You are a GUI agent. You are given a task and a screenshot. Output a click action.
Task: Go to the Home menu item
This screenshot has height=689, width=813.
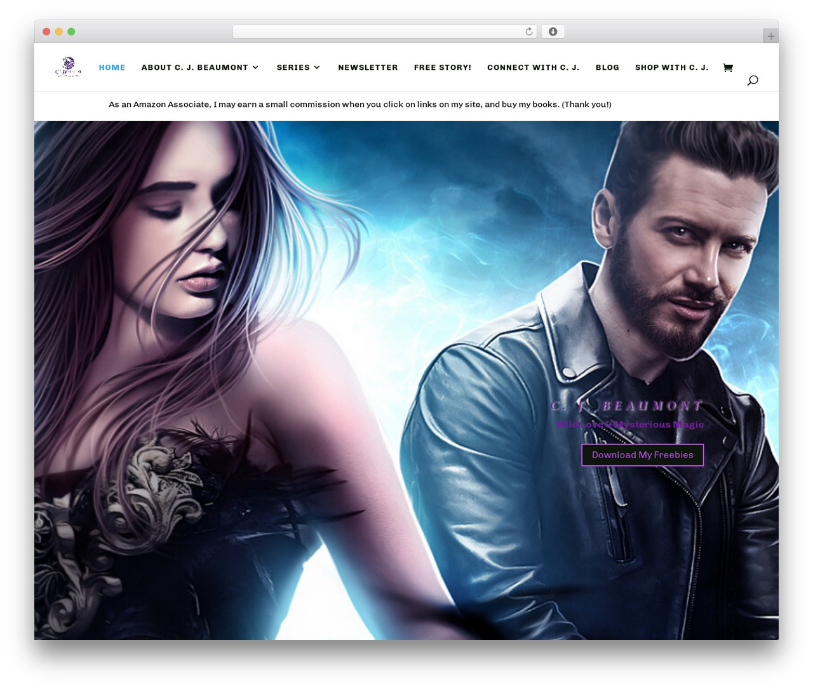(112, 67)
